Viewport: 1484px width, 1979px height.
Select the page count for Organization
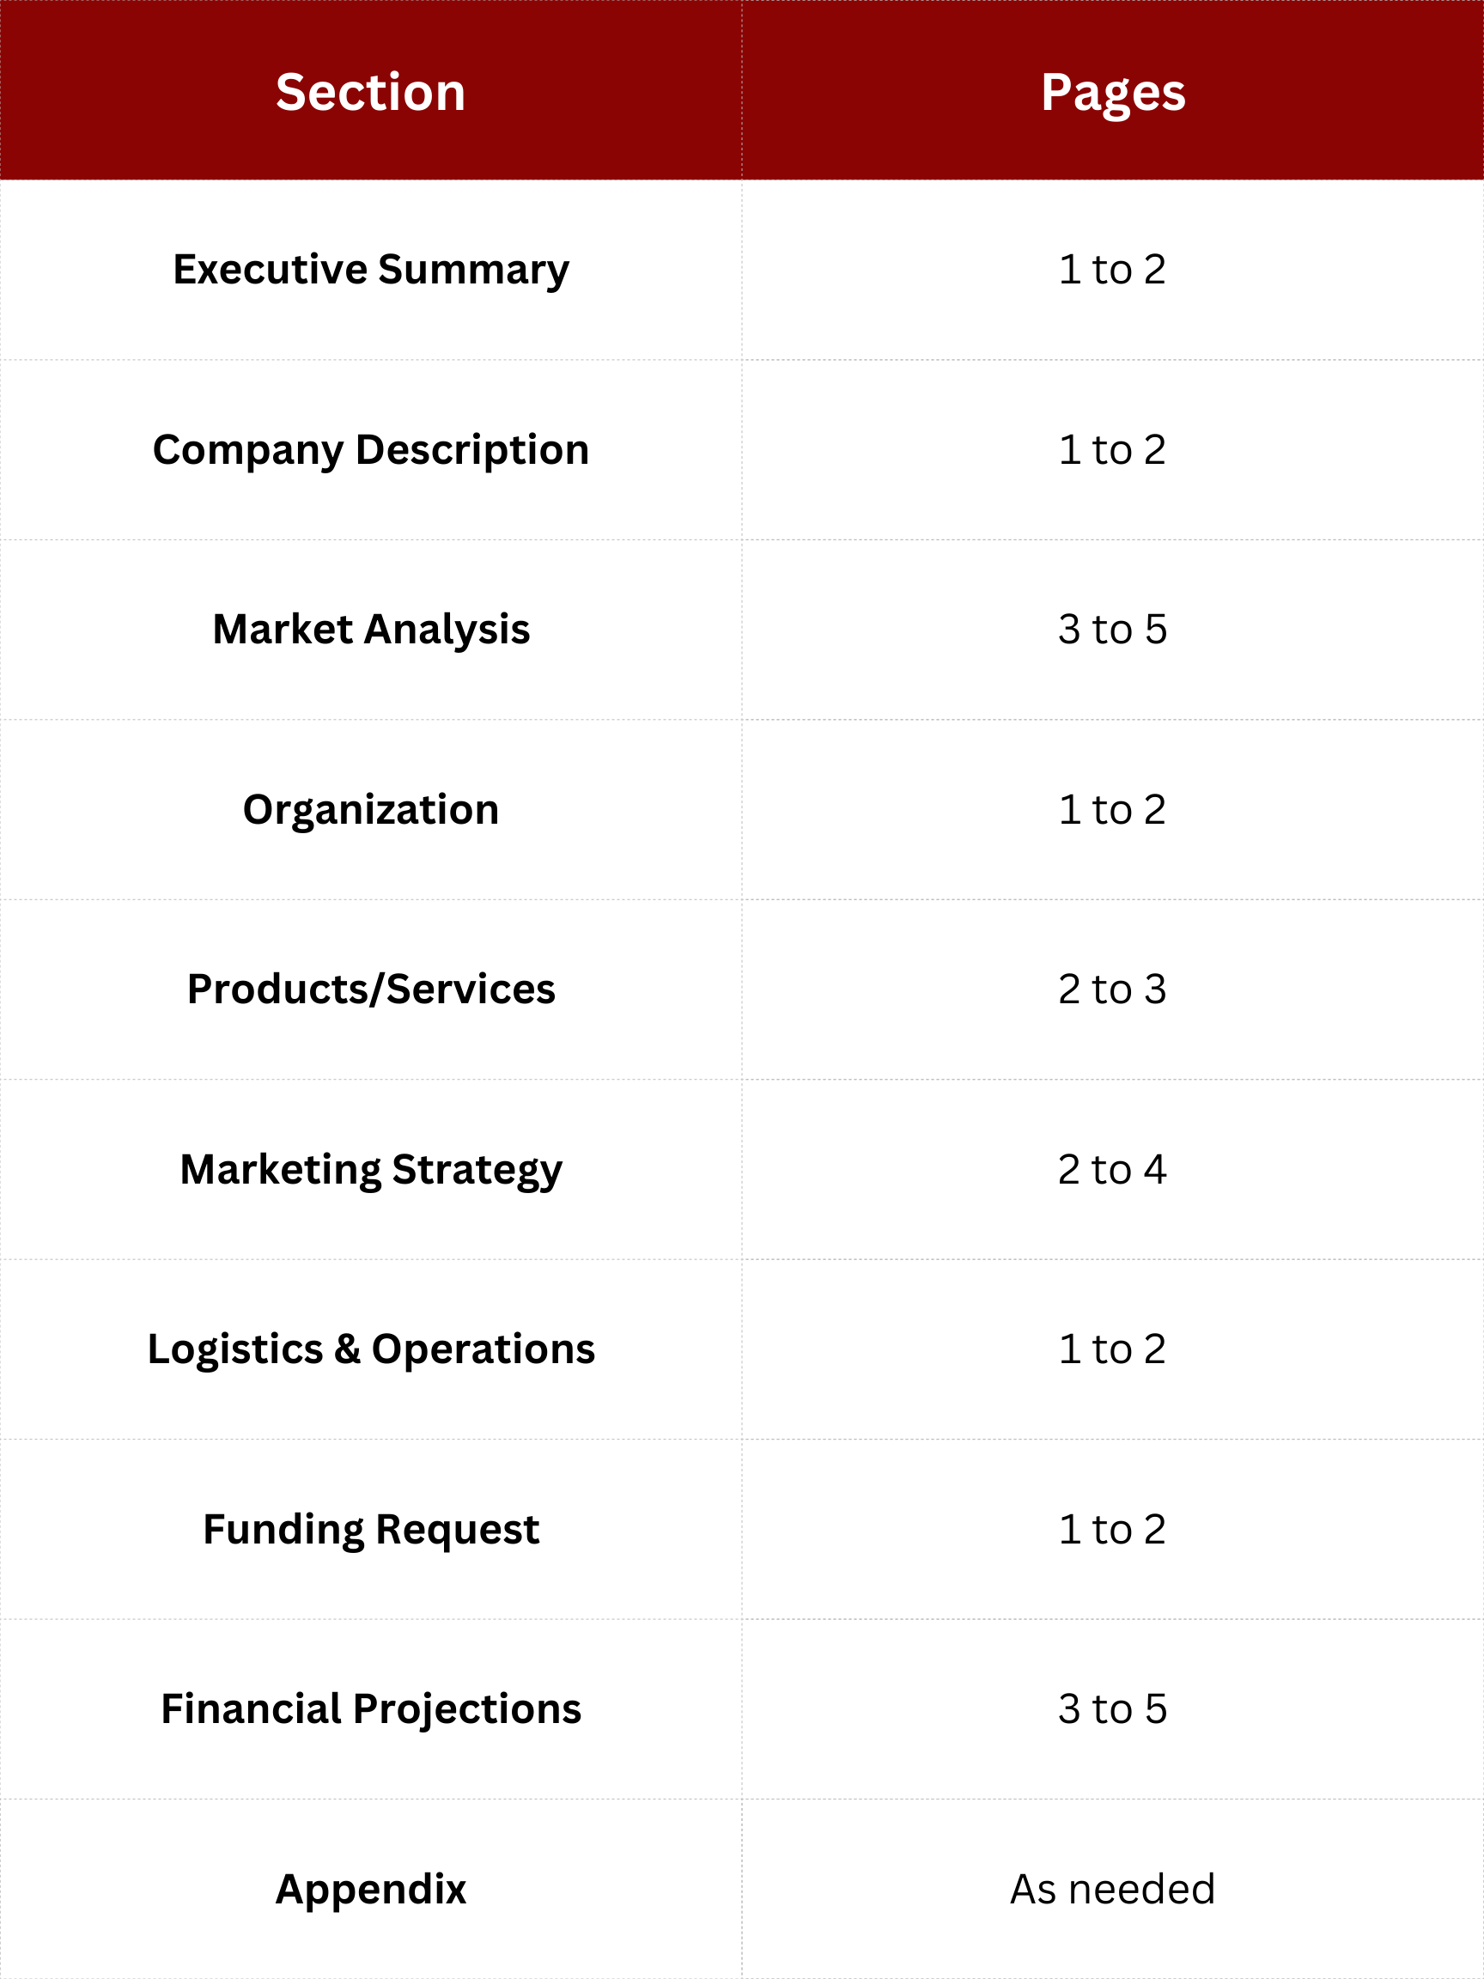pos(1112,810)
